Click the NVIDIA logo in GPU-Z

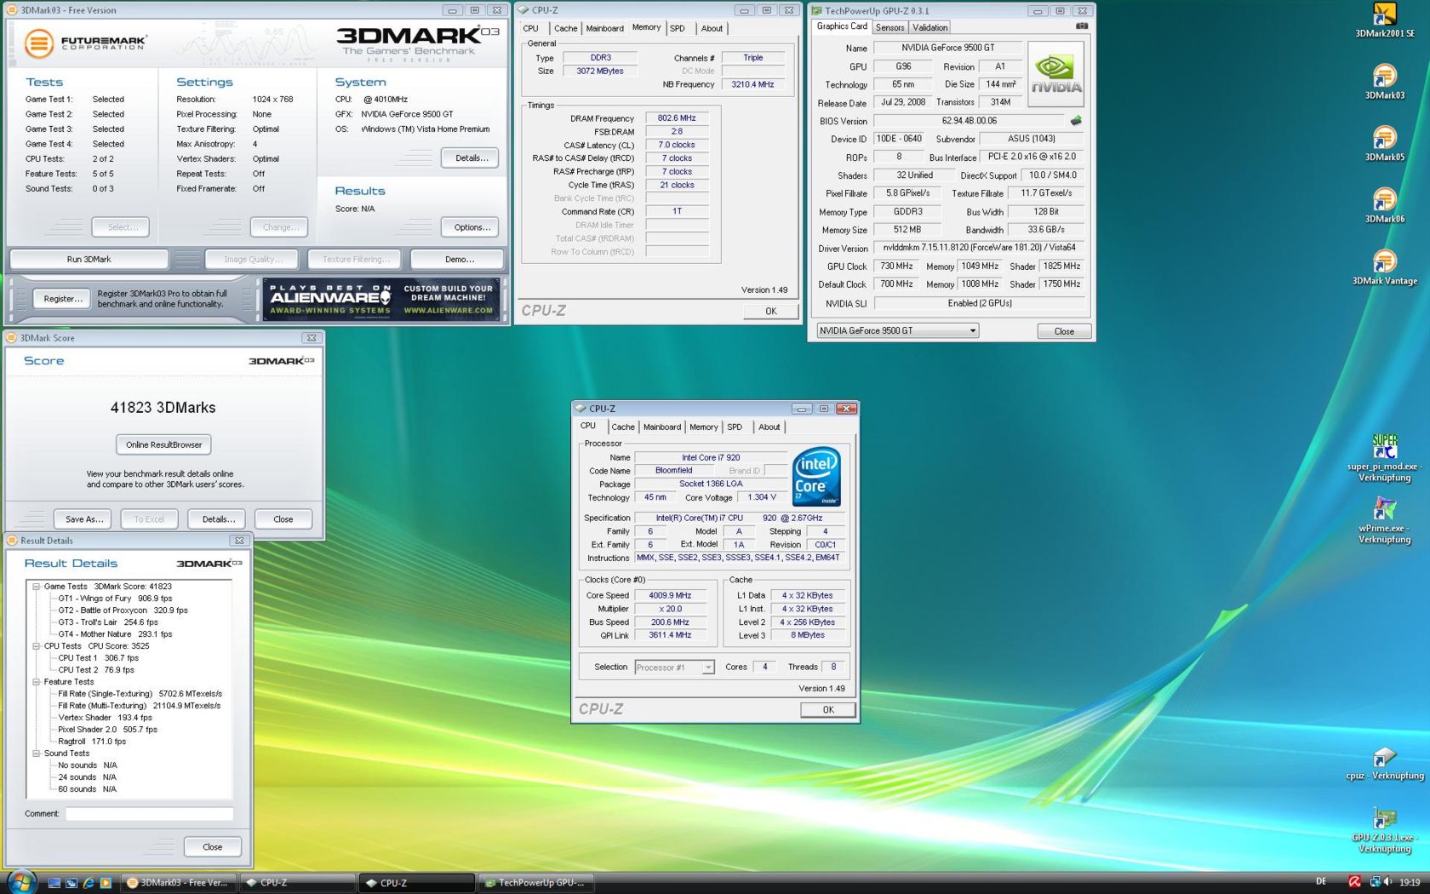coord(1056,74)
